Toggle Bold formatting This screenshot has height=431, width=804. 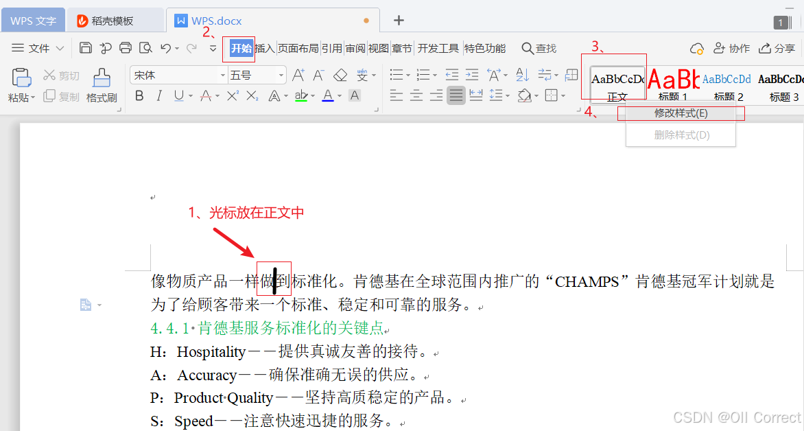coord(139,96)
